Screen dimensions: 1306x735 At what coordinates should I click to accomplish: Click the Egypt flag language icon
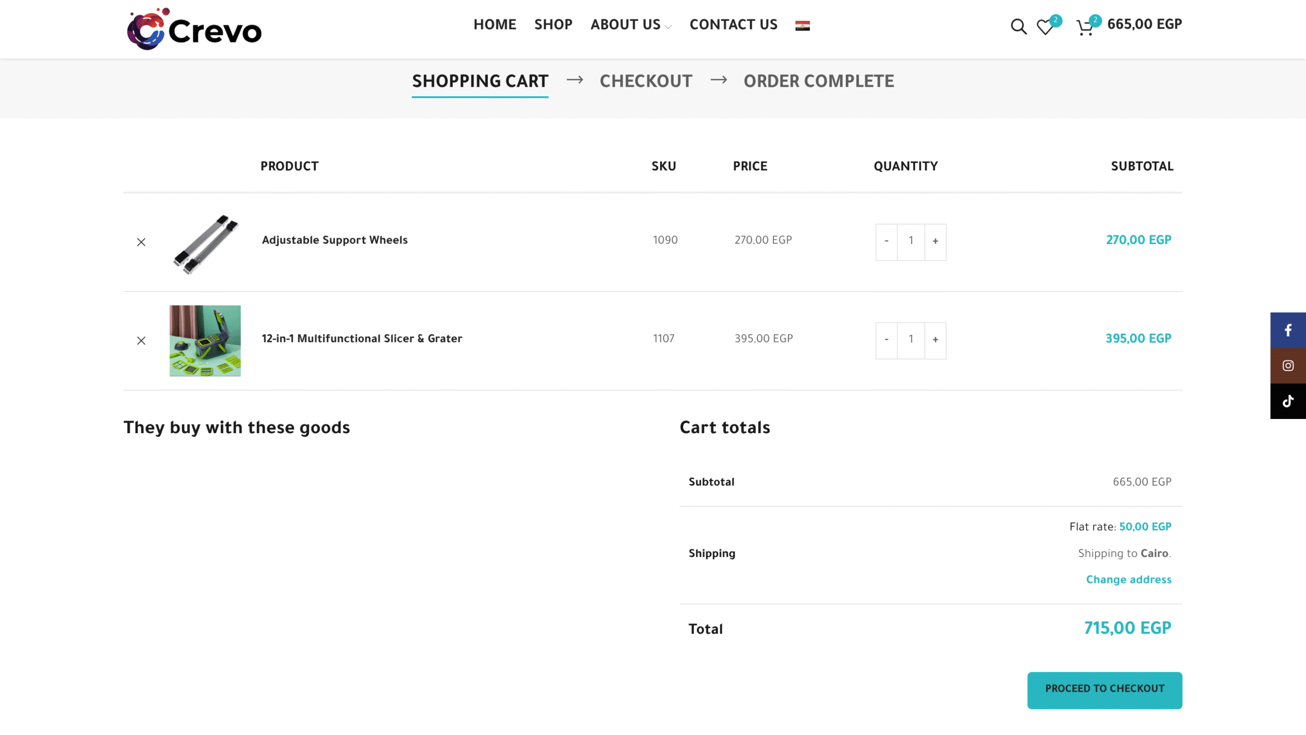802,25
